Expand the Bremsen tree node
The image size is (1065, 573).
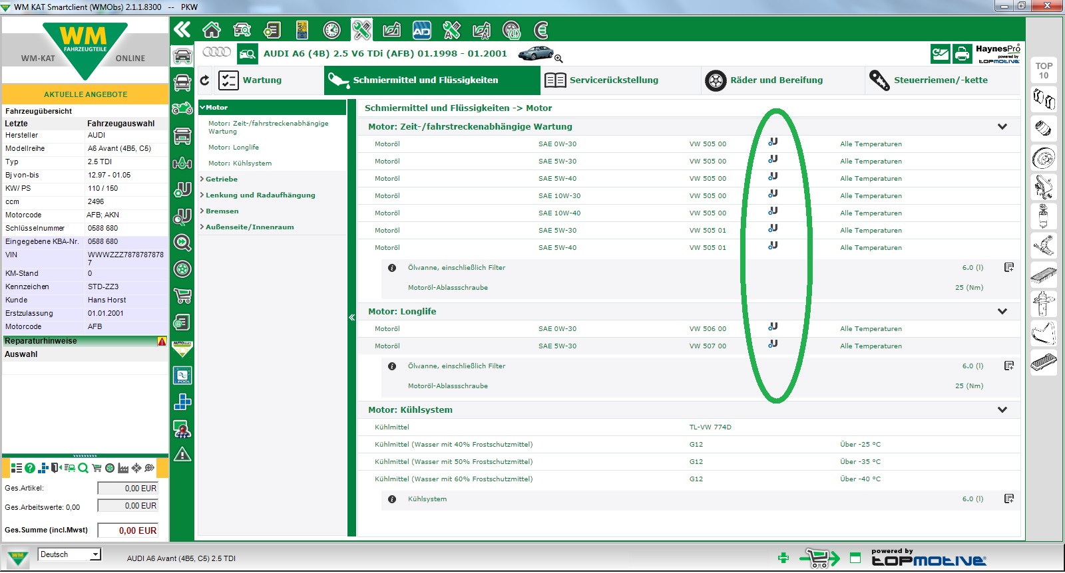click(x=202, y=211)
